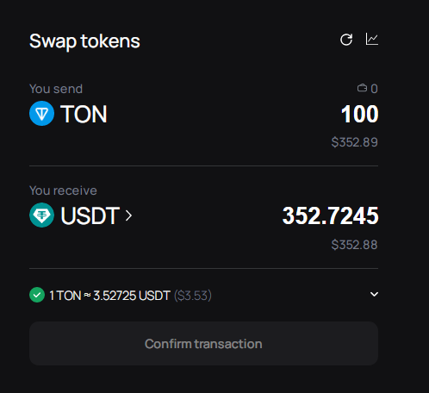429x393 pixels.
Task: Click the $352.88 receive value
Action: tap(354, 245)
